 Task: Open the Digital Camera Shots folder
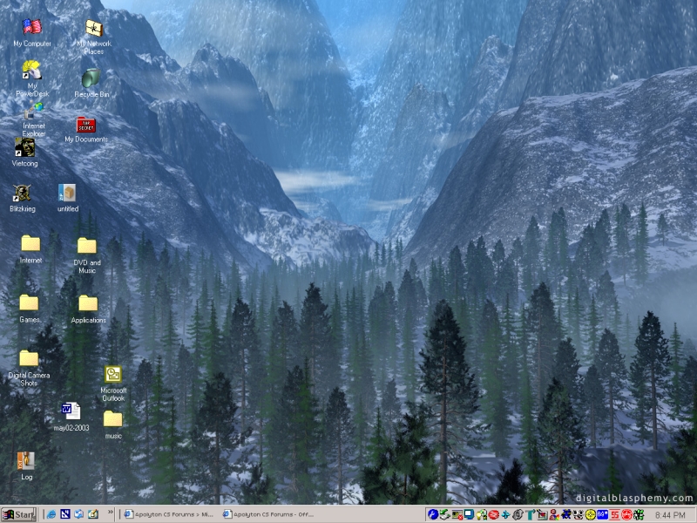(x=29, y=359)
